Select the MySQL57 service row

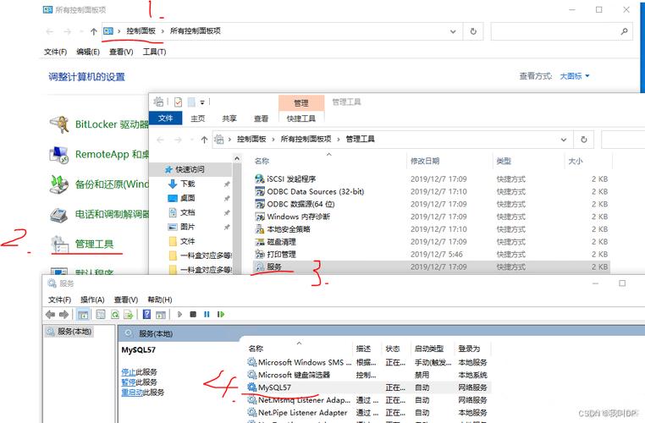368,387
